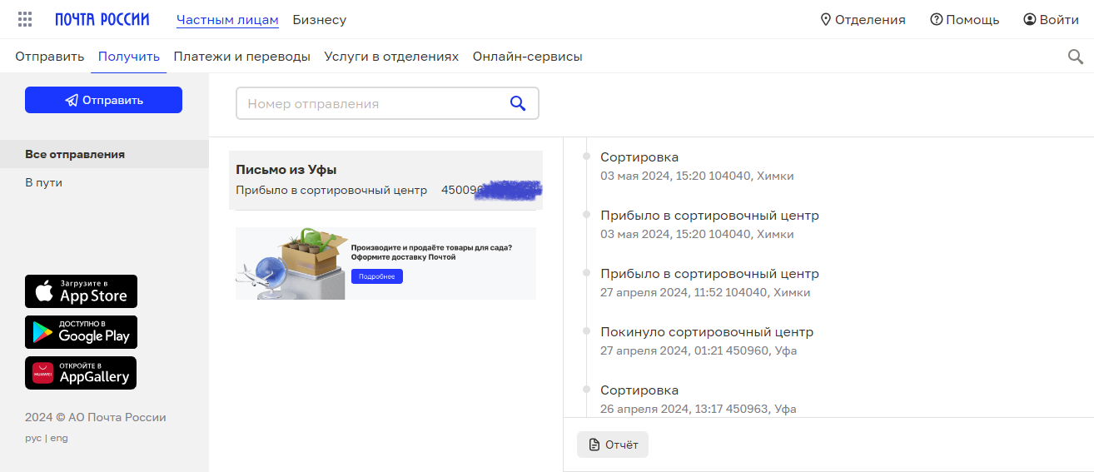Open Услуги в отделениях menu

coord(391,57)
